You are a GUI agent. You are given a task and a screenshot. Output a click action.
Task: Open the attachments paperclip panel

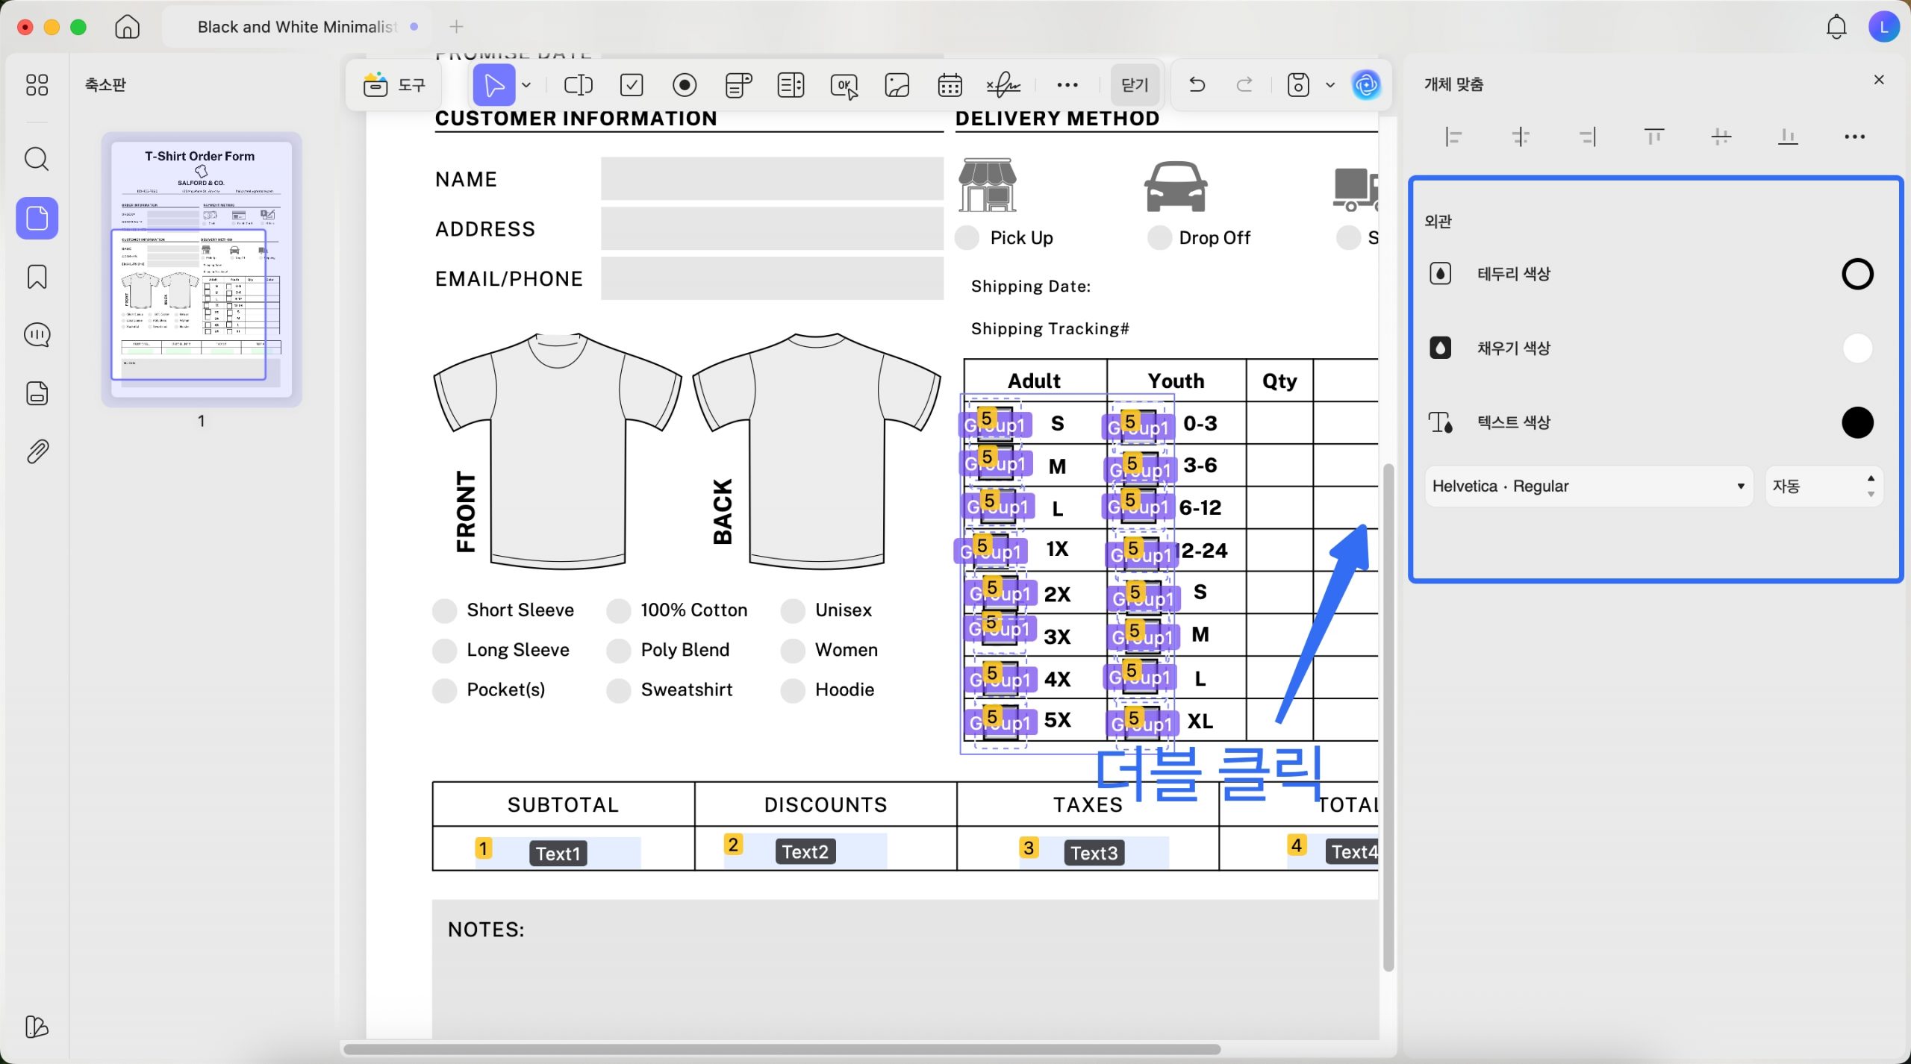click(37, 451)
